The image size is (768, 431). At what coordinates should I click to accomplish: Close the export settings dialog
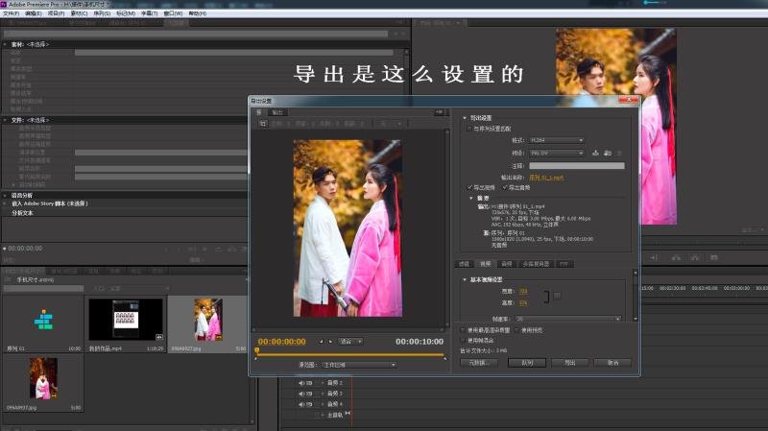[x=628, y=100]
